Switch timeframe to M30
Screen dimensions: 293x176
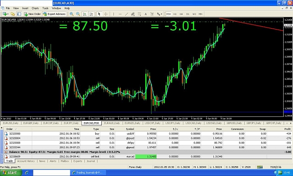pyautogui.click(x=168, y=14)
